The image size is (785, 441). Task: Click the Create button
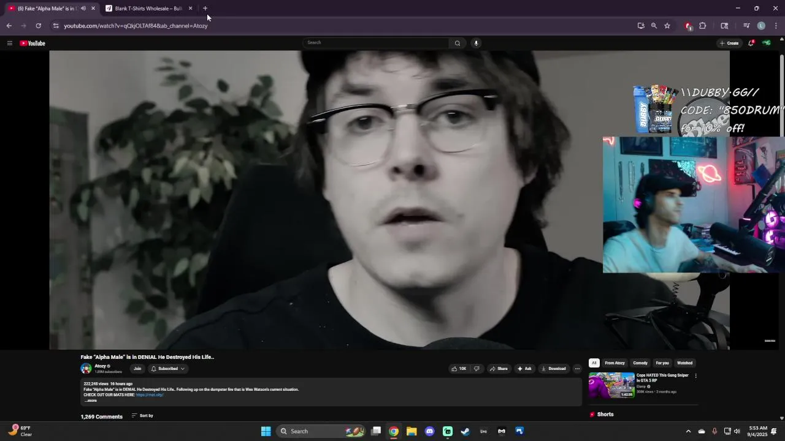729,43
